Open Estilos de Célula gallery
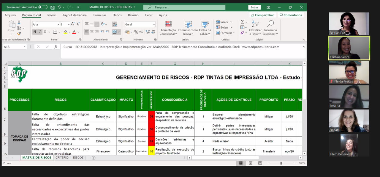Screen dimensions: 380x177 tap(205, 28)
